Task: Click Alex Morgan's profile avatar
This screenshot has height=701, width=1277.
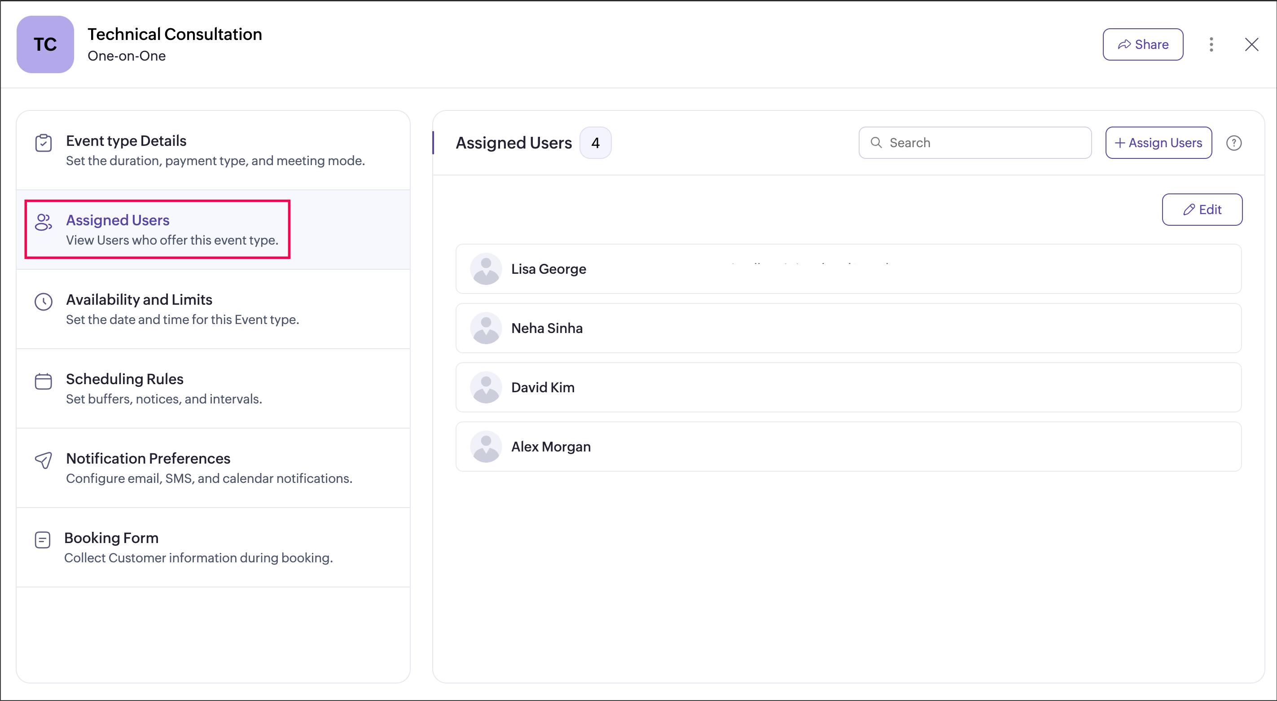Action: (x=486, y=447)
